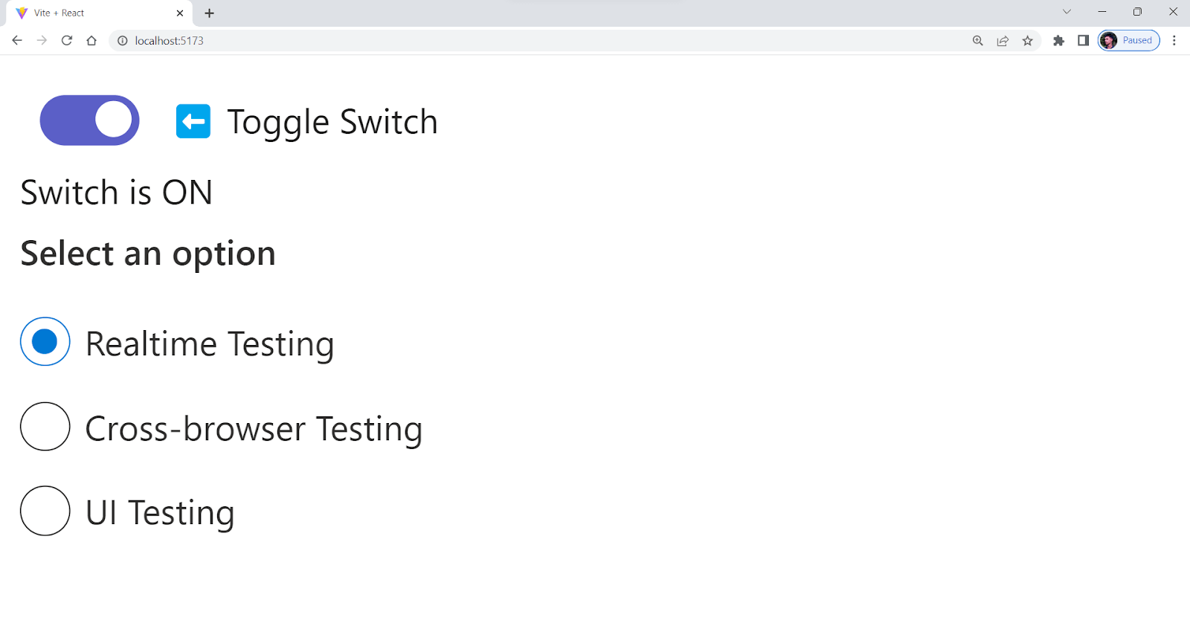Open the side panel icon
1190x629 pixels.
[x=1083, y=41]
